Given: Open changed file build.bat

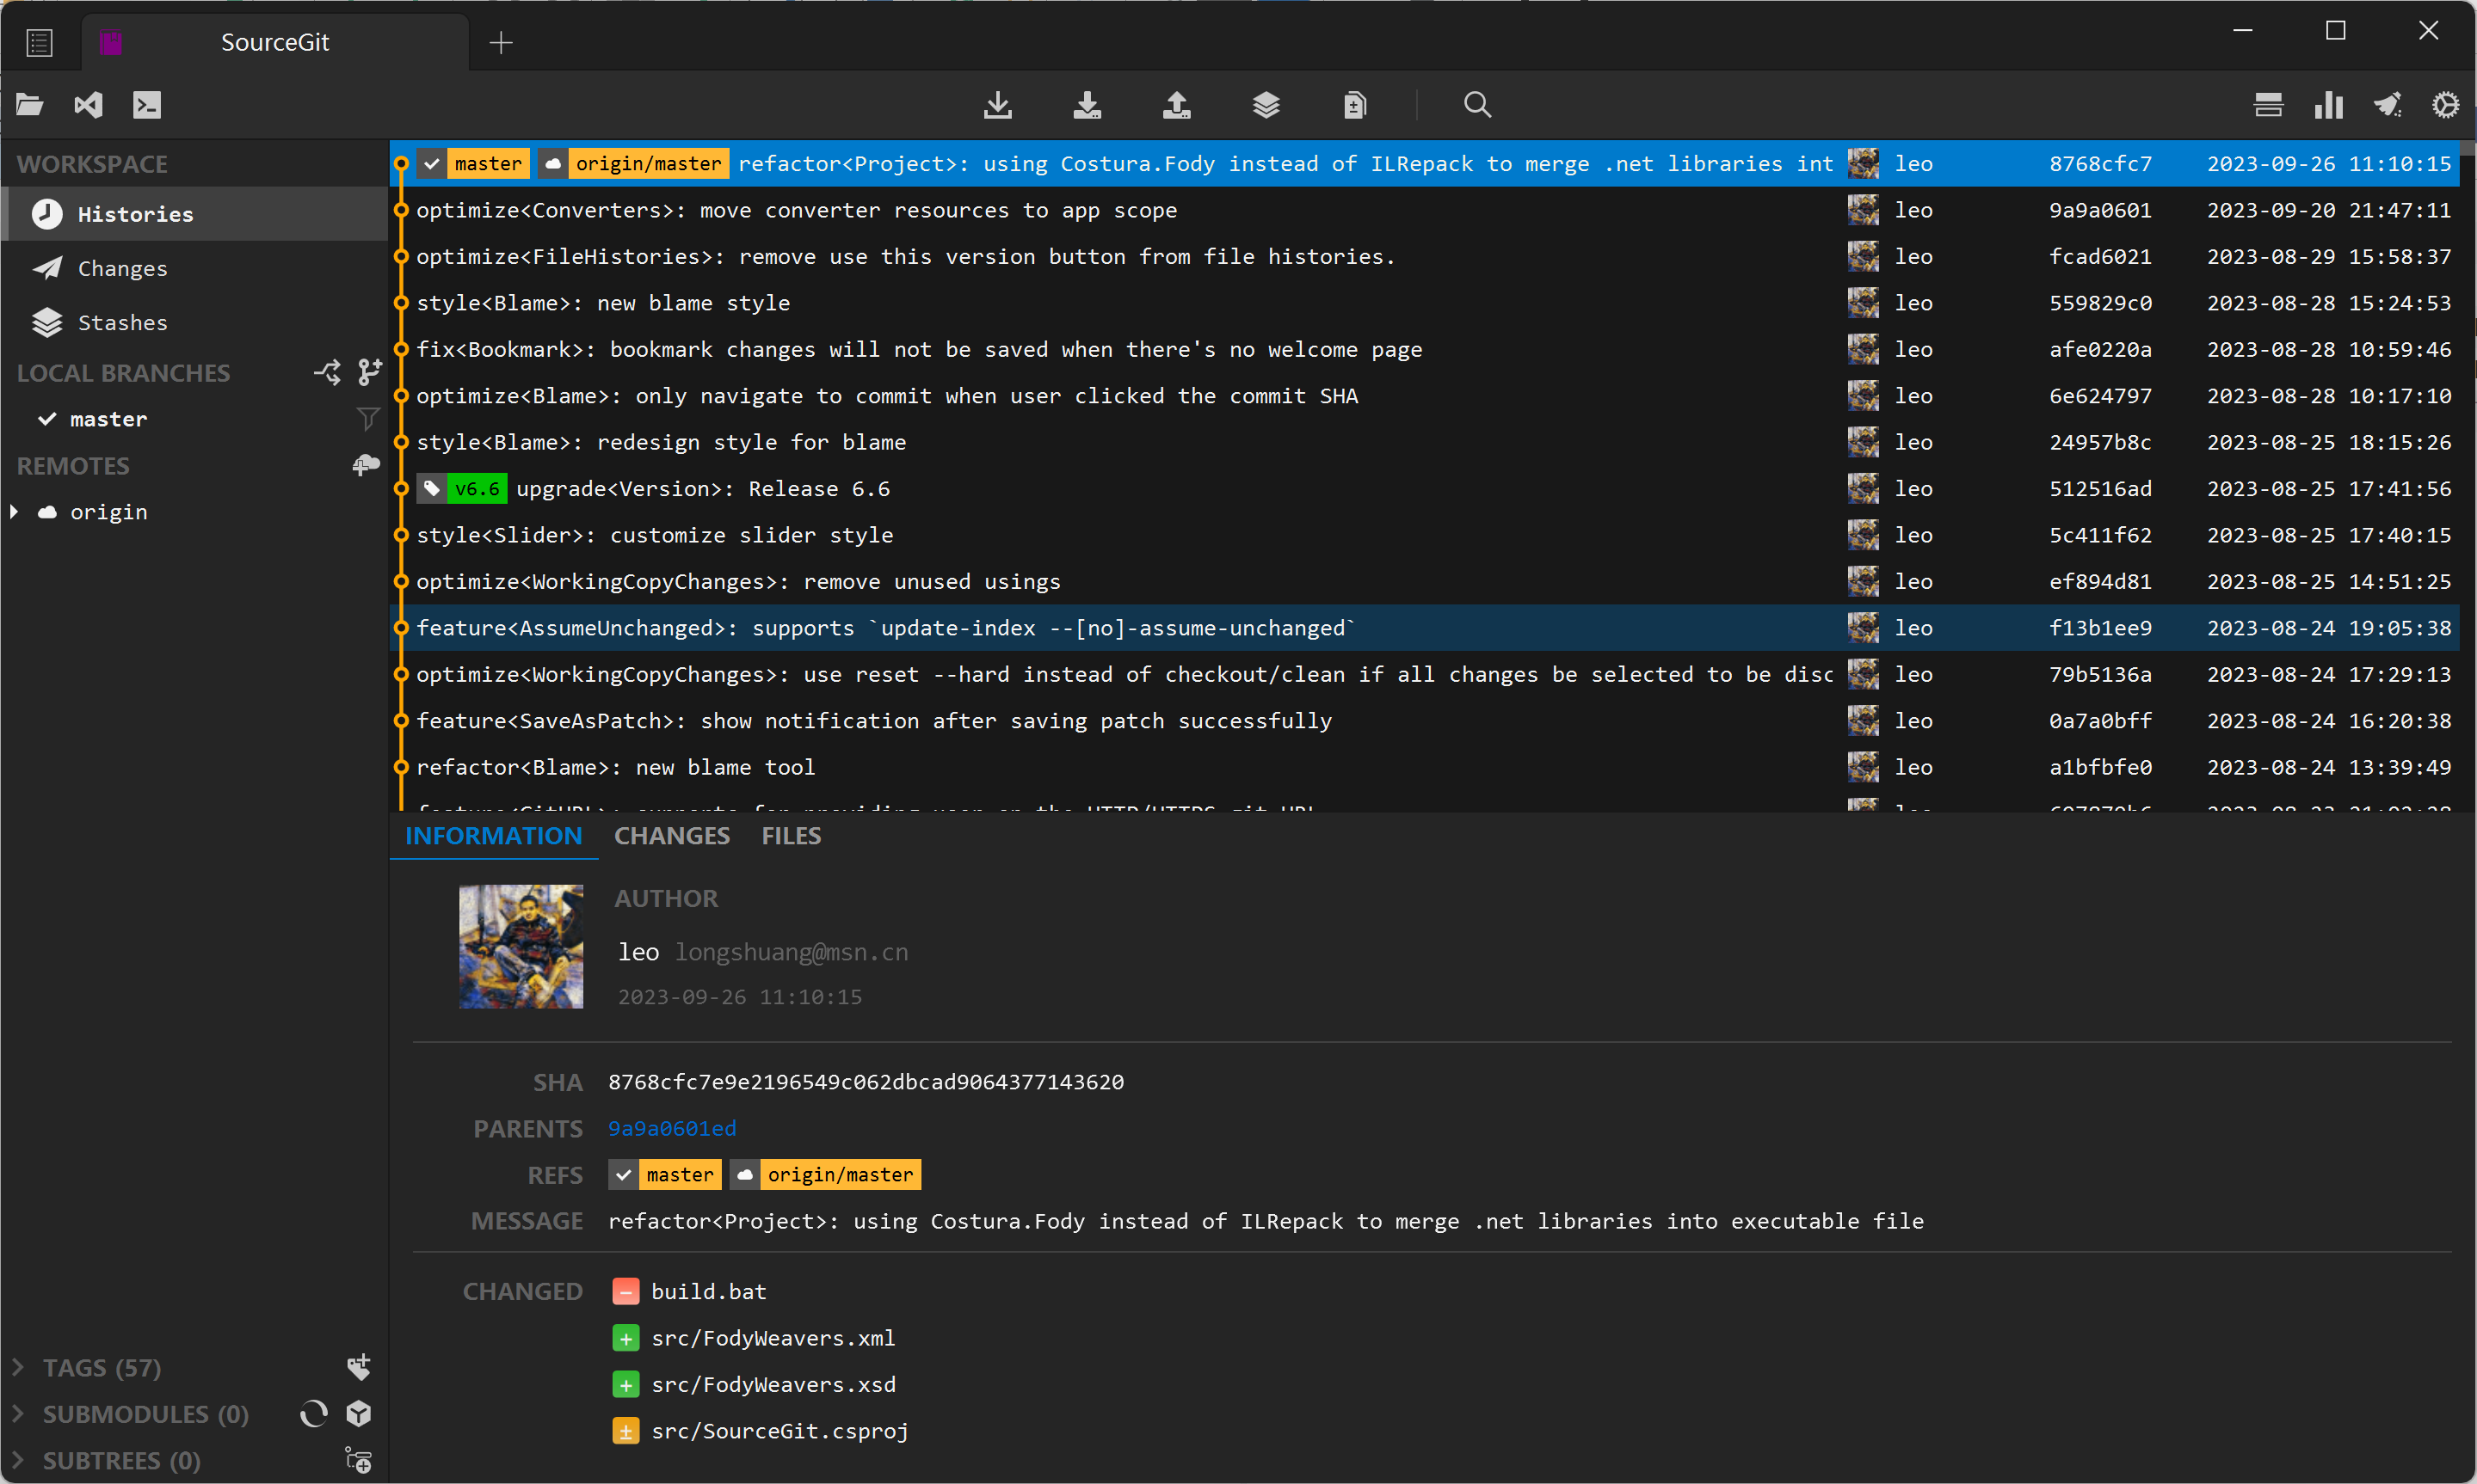Looking at the screenshot, I should coord(708,1291).
